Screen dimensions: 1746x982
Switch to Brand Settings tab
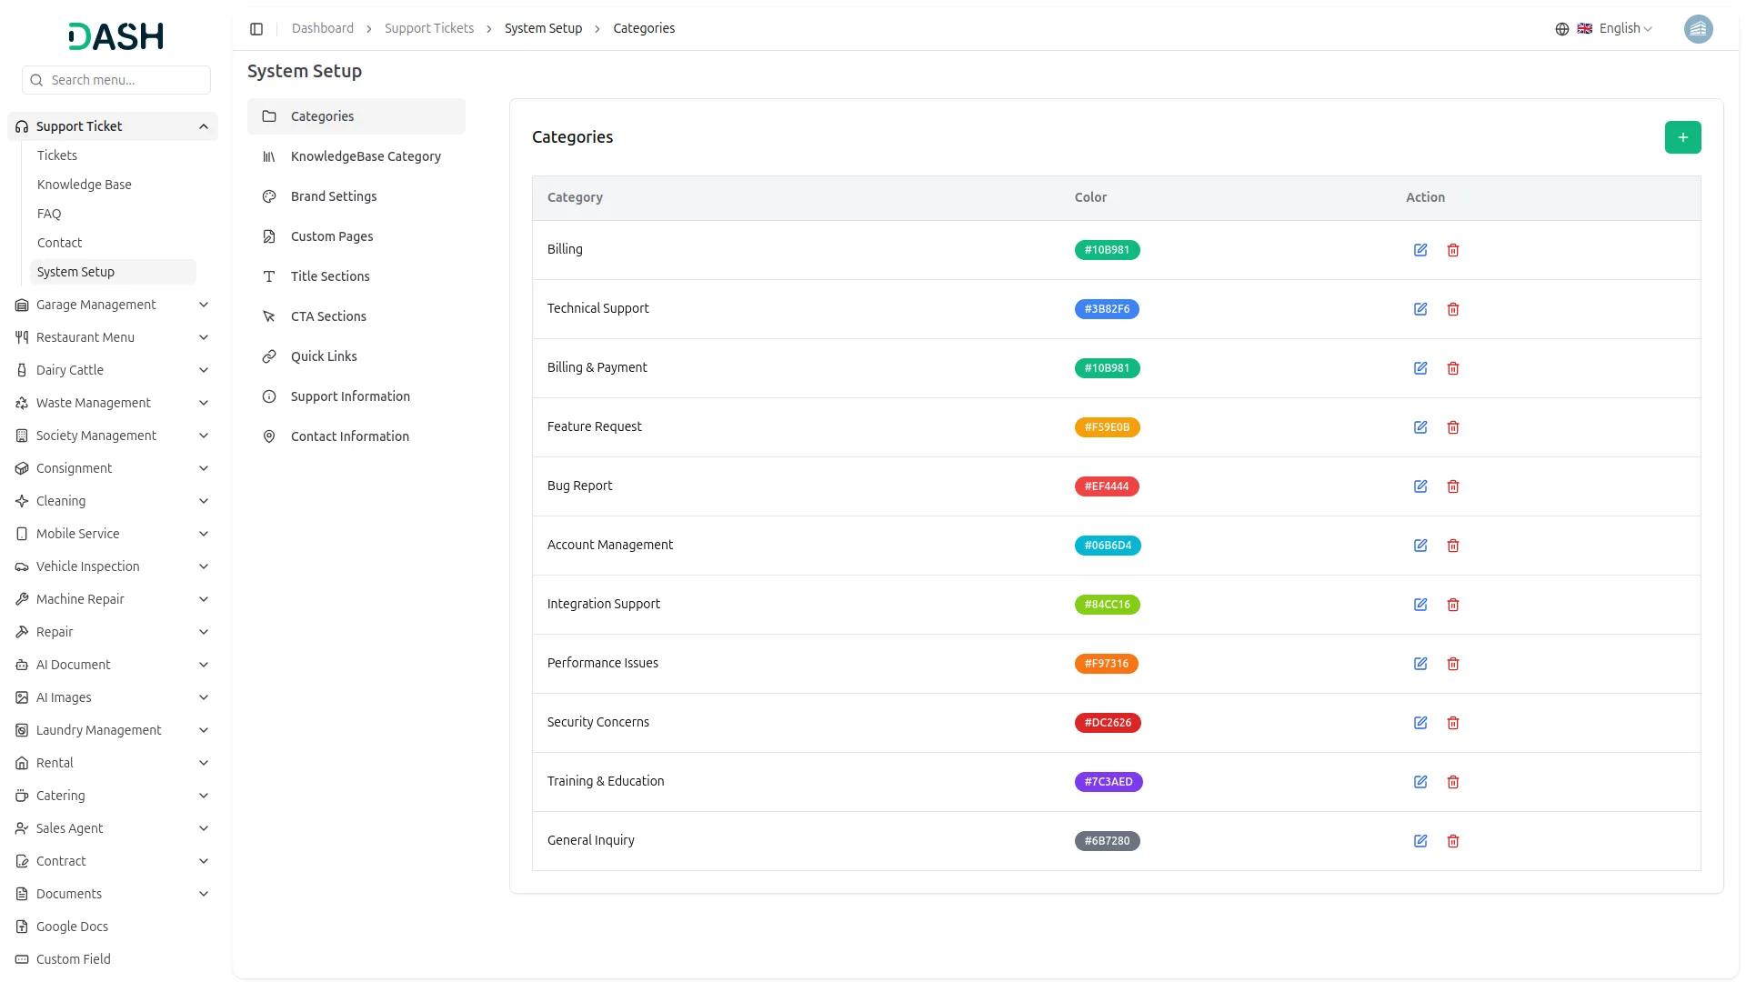(x=334, y=196)
